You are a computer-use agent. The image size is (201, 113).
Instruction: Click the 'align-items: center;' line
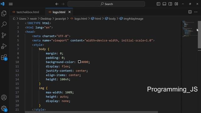[x=63, y=75]
